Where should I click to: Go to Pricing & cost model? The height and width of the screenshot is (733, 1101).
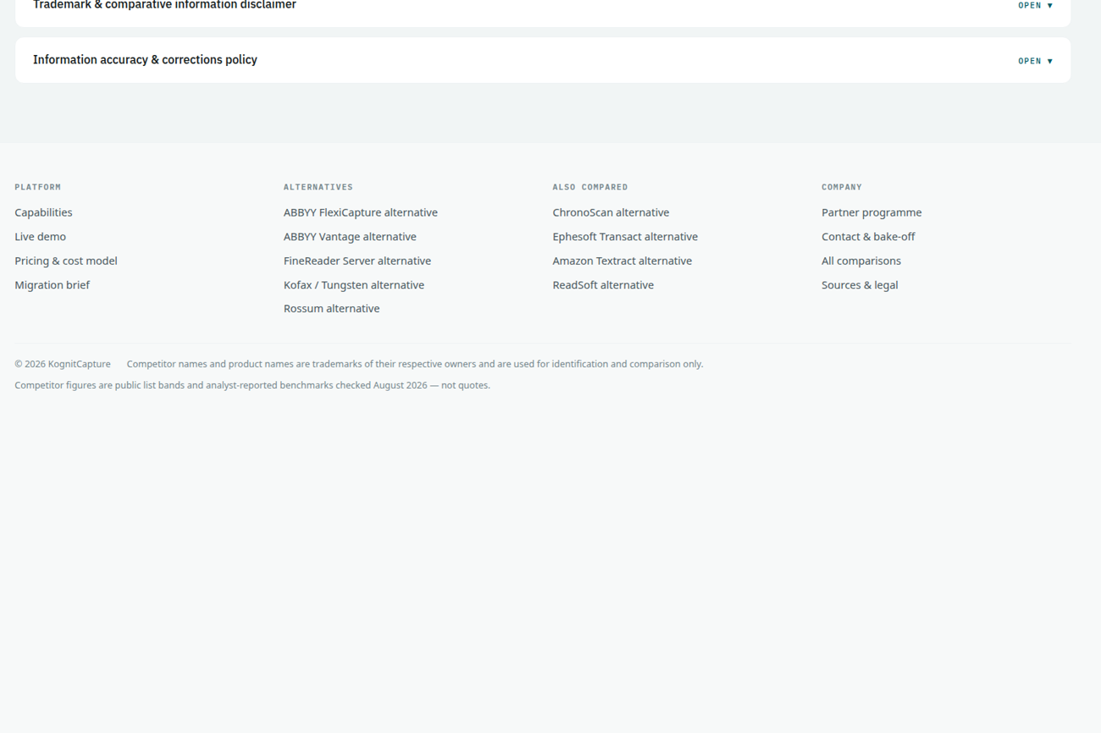click(66, 261)
